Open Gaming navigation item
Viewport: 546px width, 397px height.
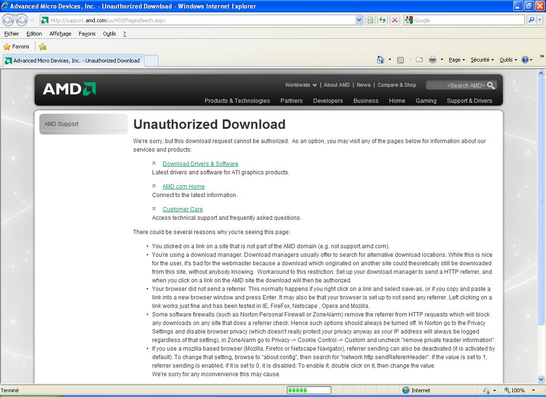pos(426,100)
